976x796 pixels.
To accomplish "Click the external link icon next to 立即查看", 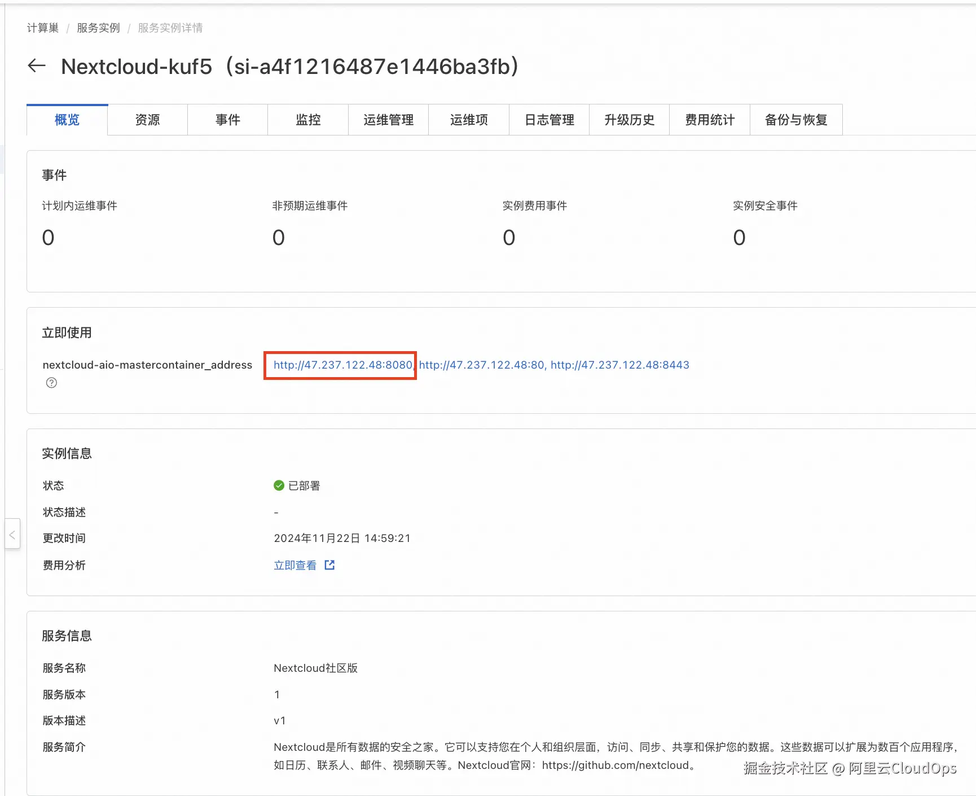I will pos(329,565).
